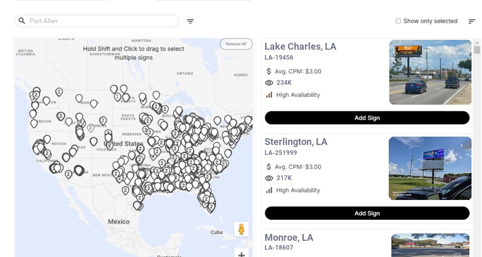
Task: Click the map marker over Mexico Gulf coast
Action: [x=137, y=205]
